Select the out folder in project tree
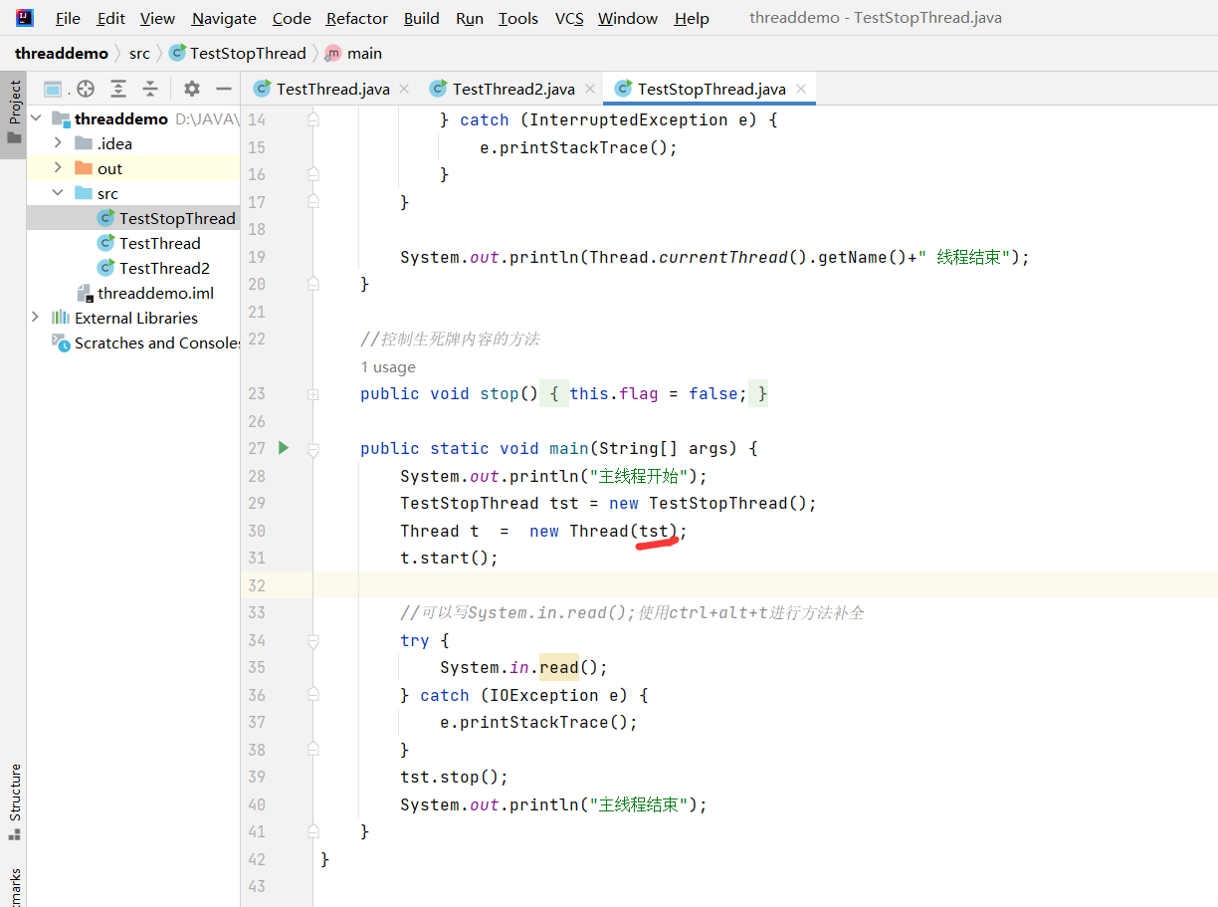The height and width of the screenshot is (907, 1218). [x=110, y=168]
